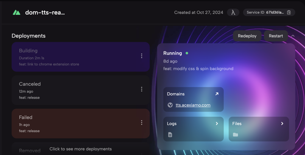The width and height of the screenshot is (305, 155).
Task: Expand the Files panel arrow
Action: (x=282, y=124)
